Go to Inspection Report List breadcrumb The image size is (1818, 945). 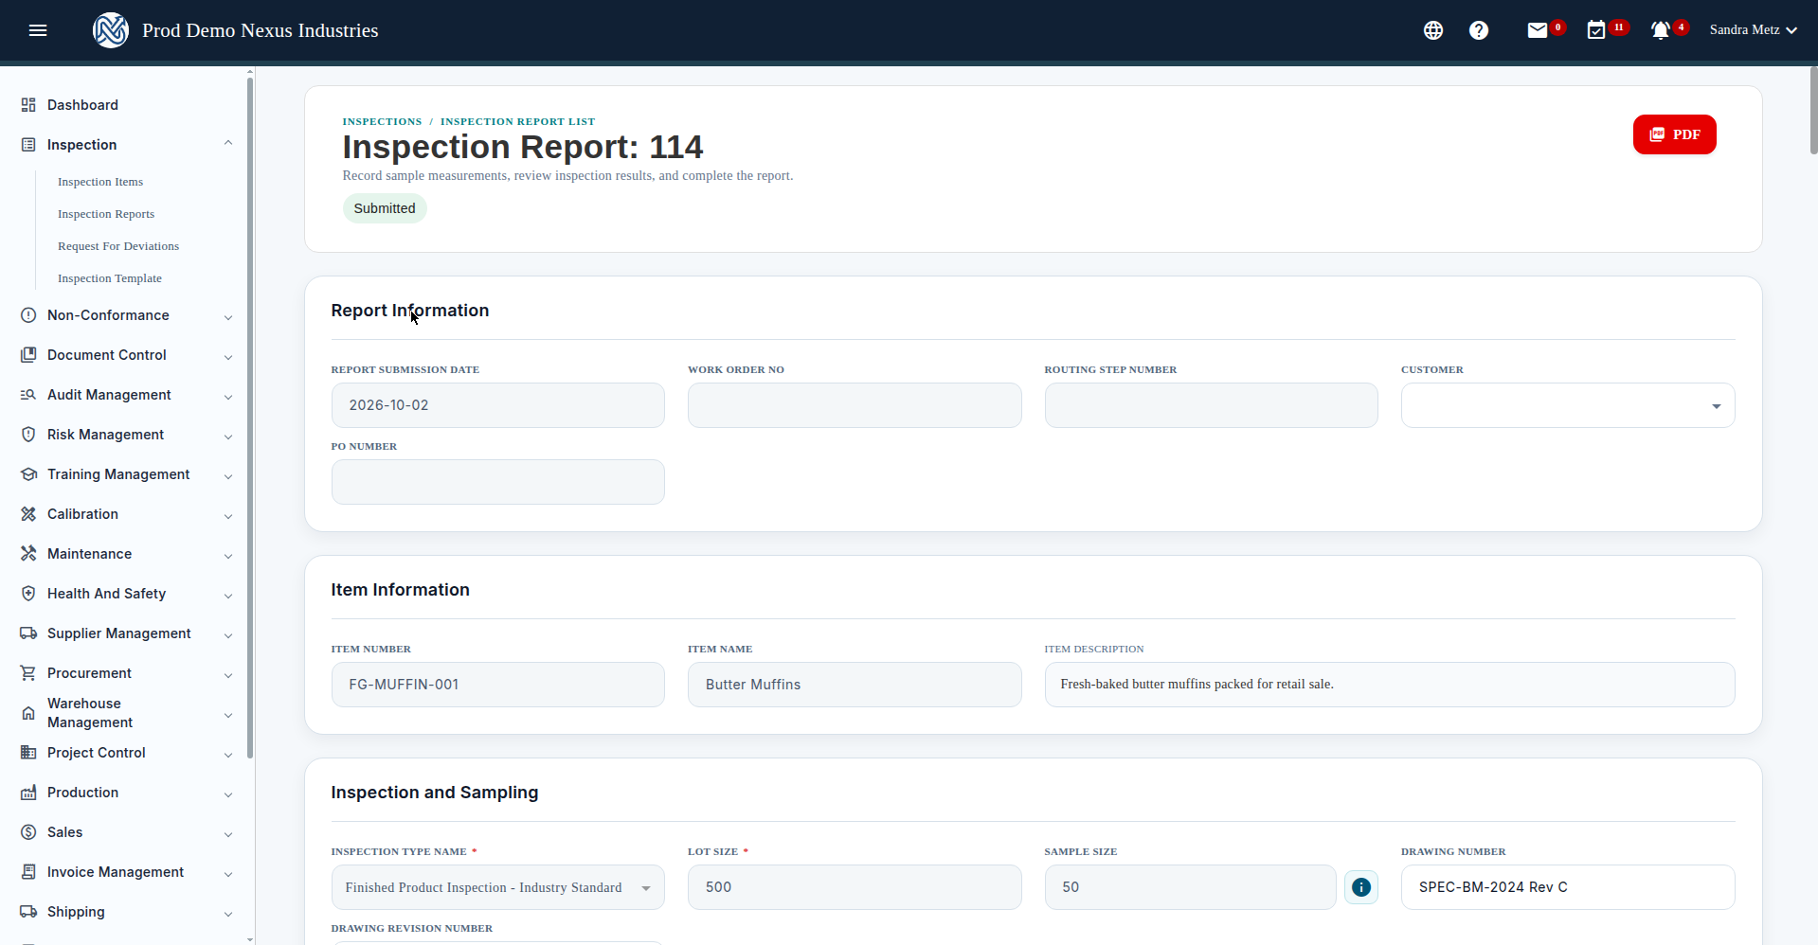tap(517, 121)
